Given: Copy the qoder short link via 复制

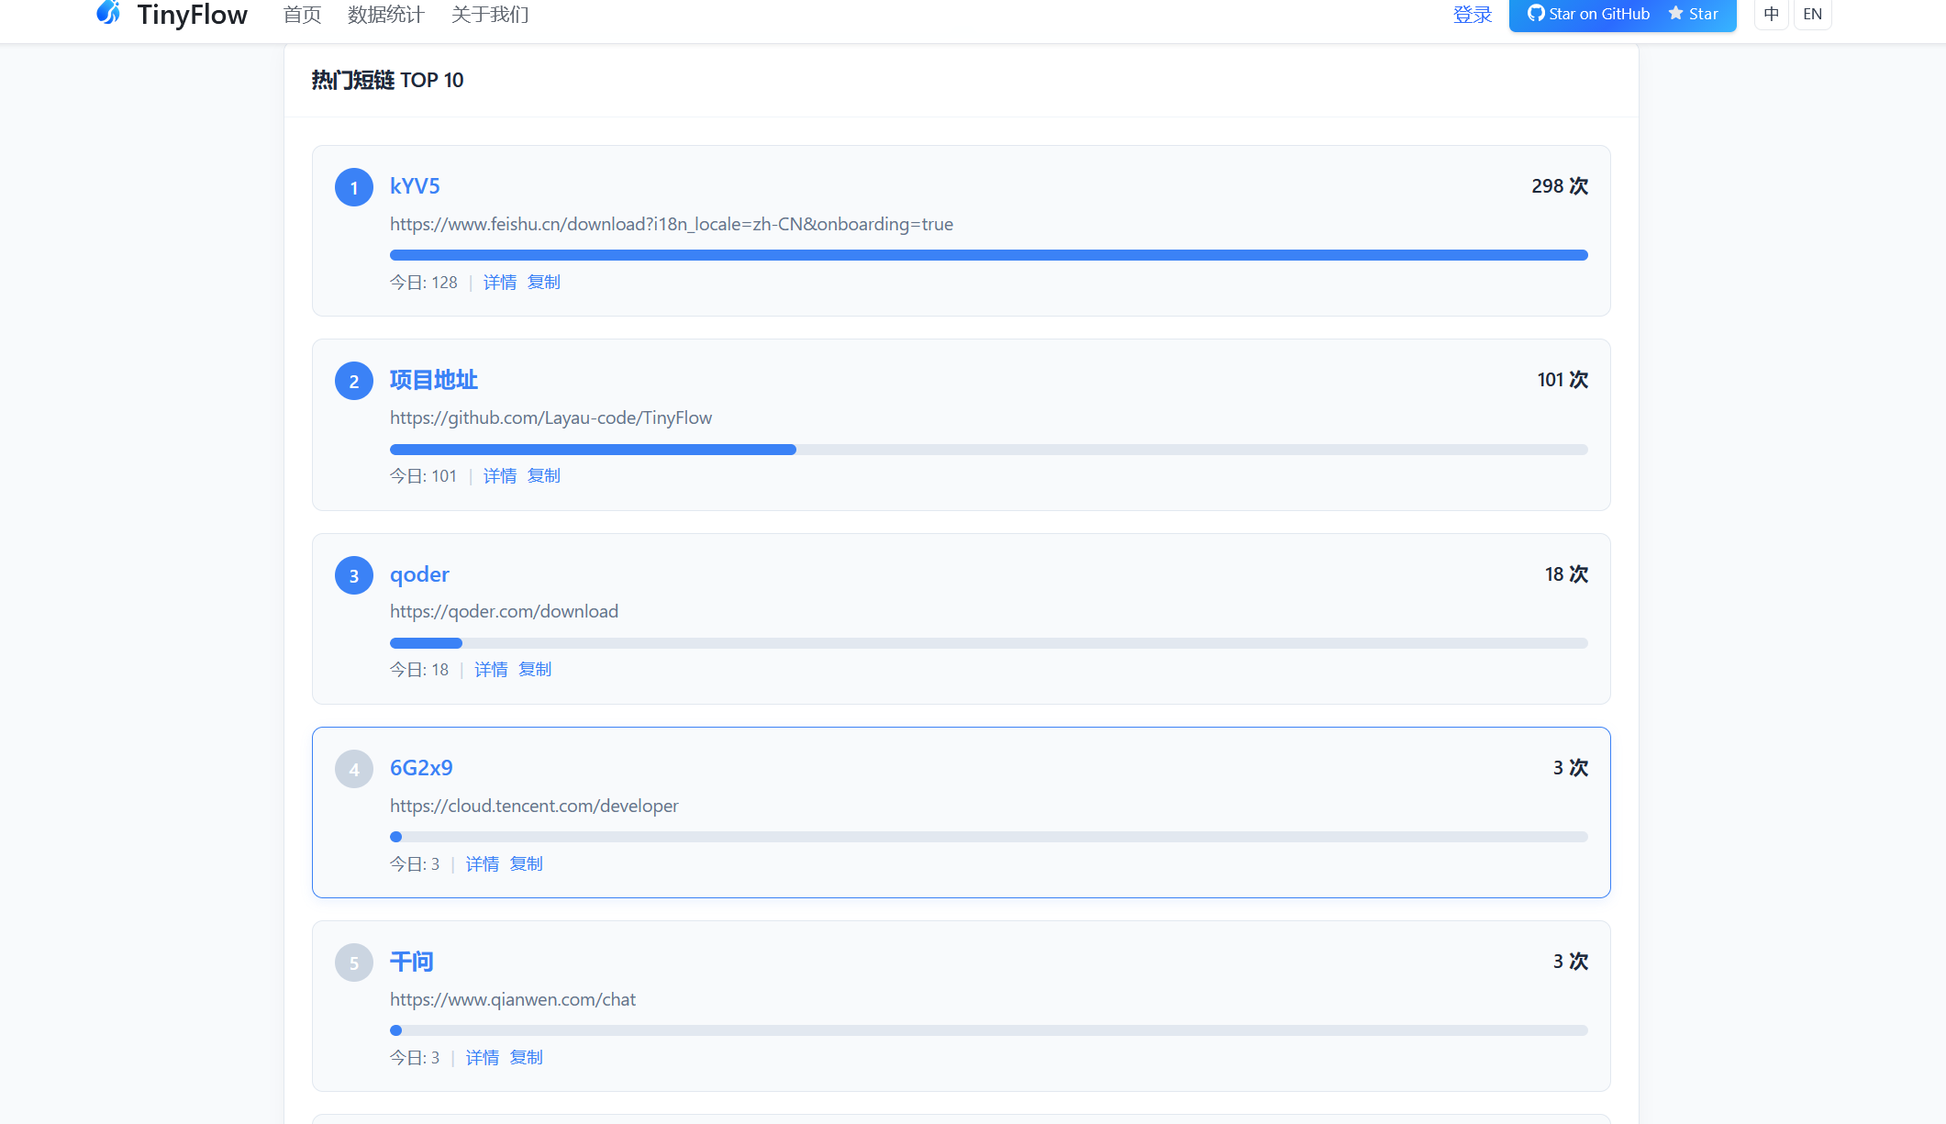Looking at the screenshot, I should pos(535,669).
